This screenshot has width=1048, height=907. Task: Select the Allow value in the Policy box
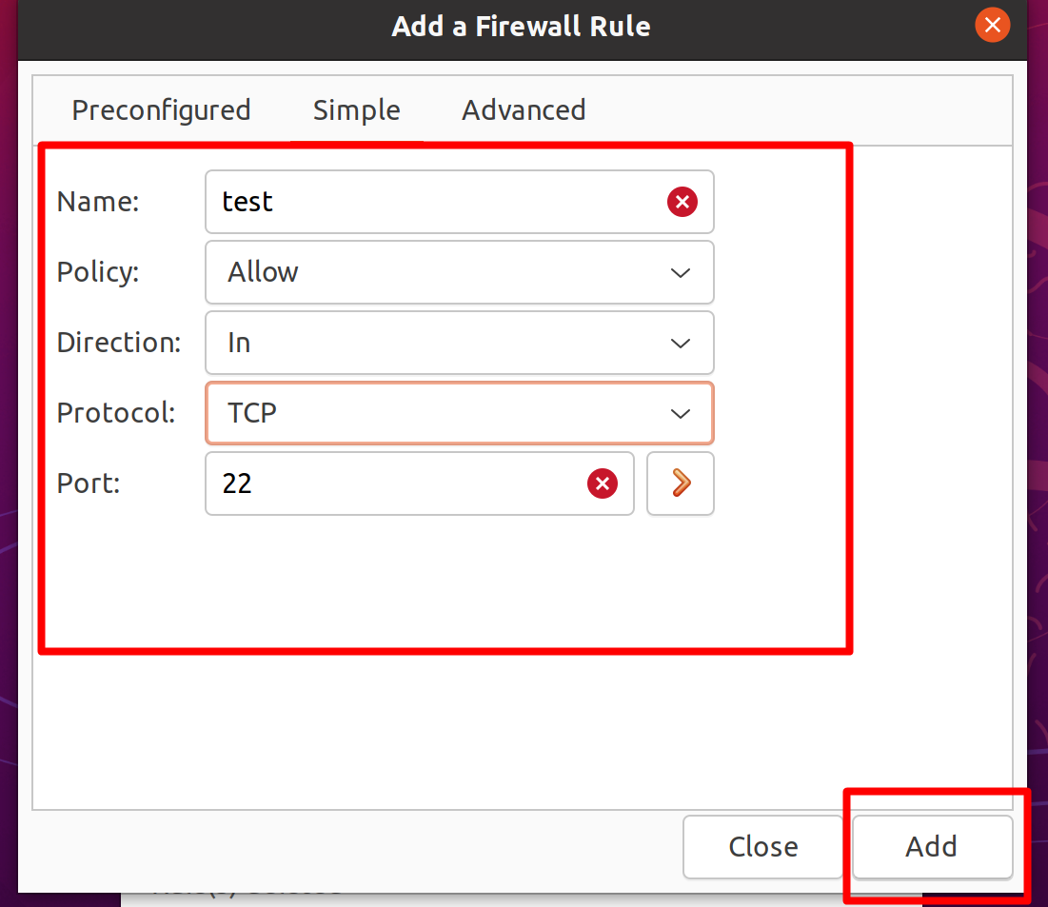(263, 272)
